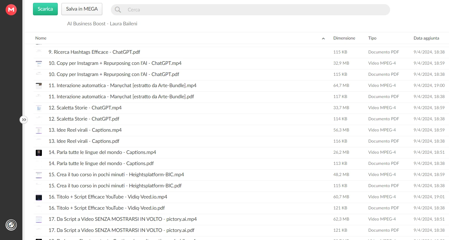Click PDF icon of 13. Idee Reel virali pdf
The image size is (449, 240).
tap(39, 141)
